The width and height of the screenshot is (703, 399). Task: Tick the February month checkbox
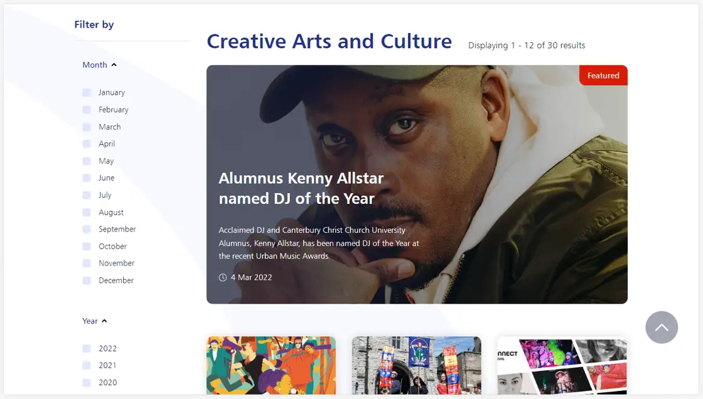[x=87, y=109]
